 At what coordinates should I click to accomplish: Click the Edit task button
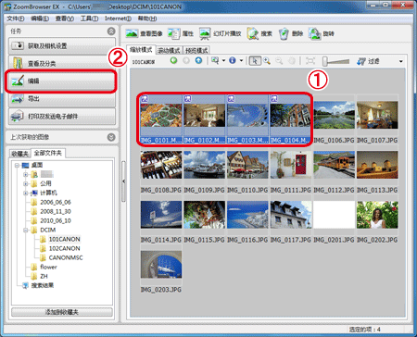62,81
